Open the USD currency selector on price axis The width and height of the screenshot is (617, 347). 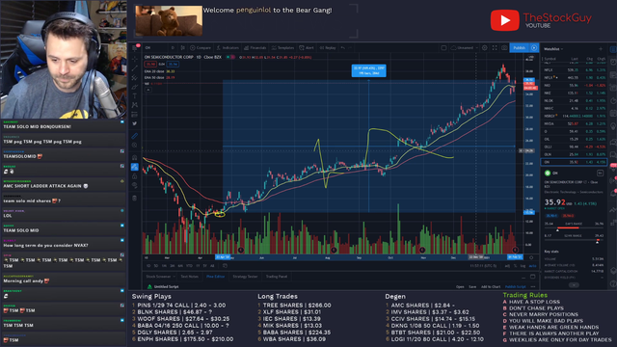coord(531,58)
